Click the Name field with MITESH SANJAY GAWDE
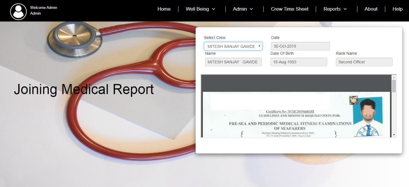Screen dimensions: 409x187 click(x=233, y=62)
